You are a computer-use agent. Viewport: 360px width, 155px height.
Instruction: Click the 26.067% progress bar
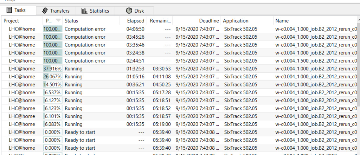click(x=53, y=77)
